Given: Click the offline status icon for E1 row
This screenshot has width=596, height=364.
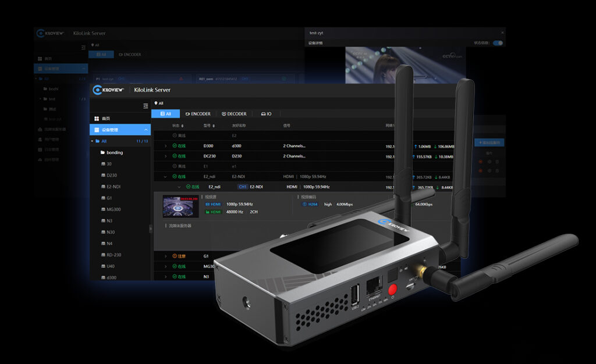Looking at the screenshot, I should click(175, 166).
